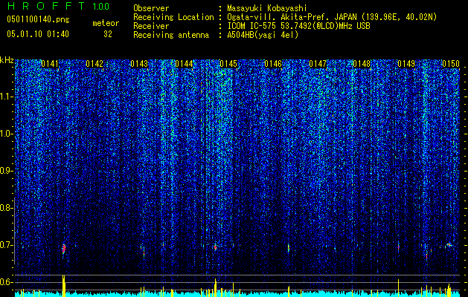Click the meteor echo after 0146
This screenshot has width=468, height=297.
pos(289,248)
